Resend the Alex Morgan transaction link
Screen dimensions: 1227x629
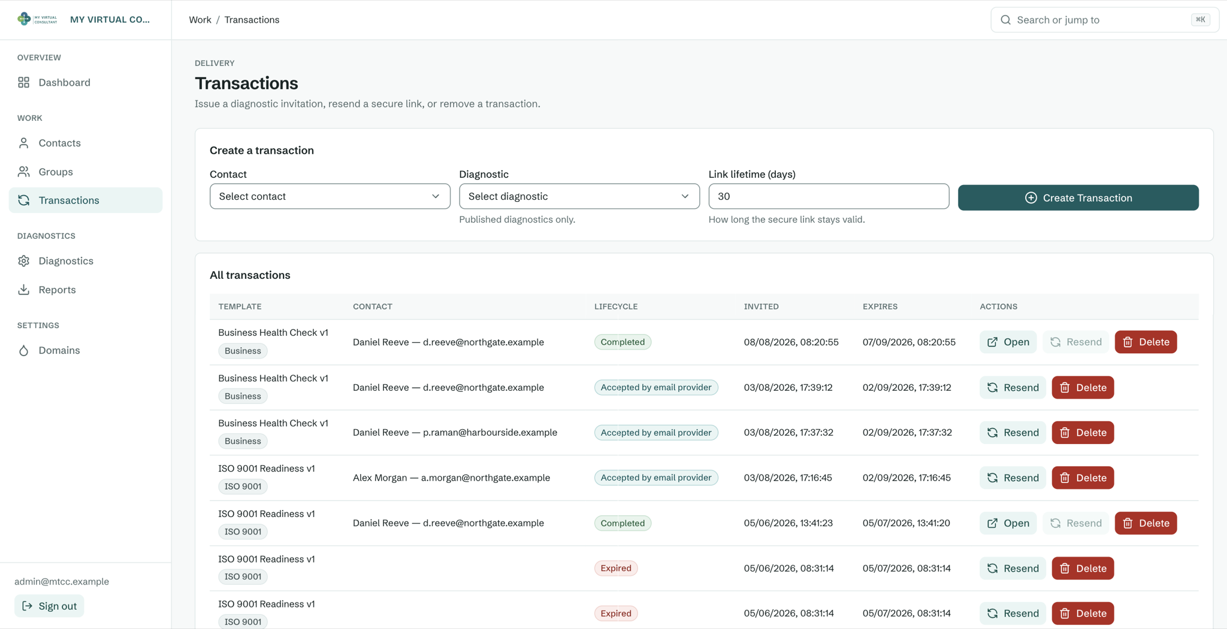[x=1013, y=478]
